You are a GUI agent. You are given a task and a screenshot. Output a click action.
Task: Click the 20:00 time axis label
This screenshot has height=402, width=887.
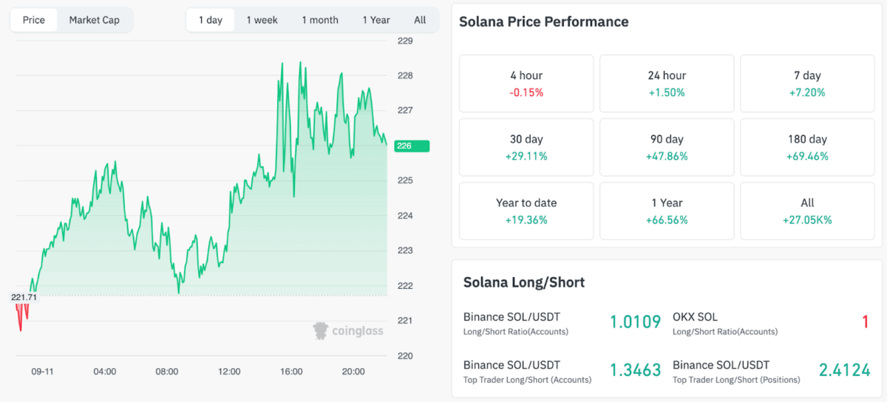tap(353, 372)
